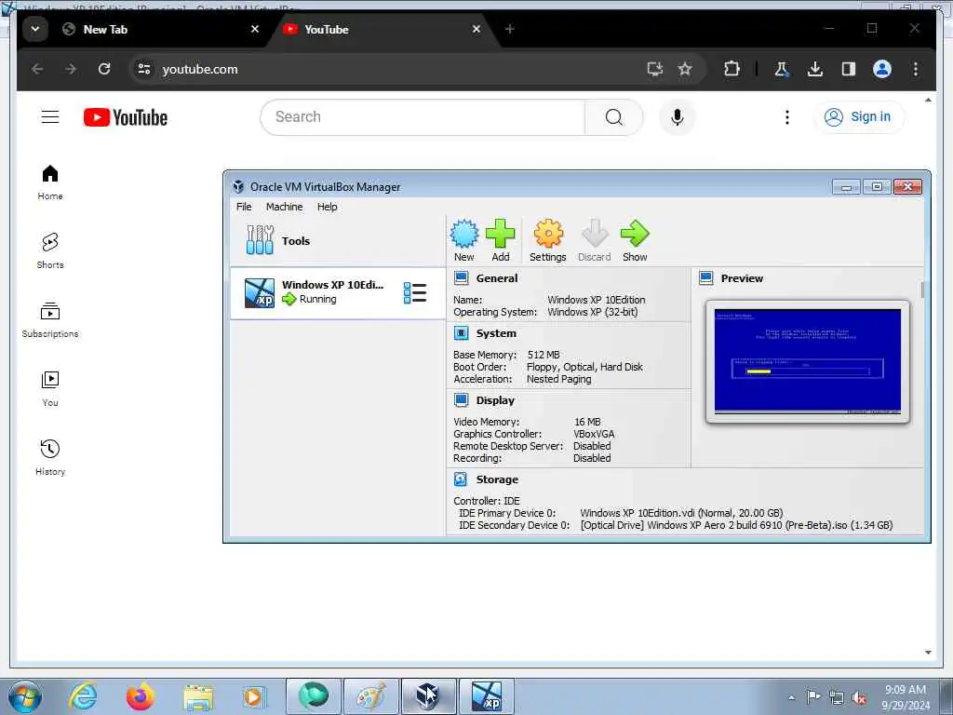The height and width of the screenshot is (715, 953).
Task: Open the File menu in VirtualBox
Action: (x=244, y=207)
